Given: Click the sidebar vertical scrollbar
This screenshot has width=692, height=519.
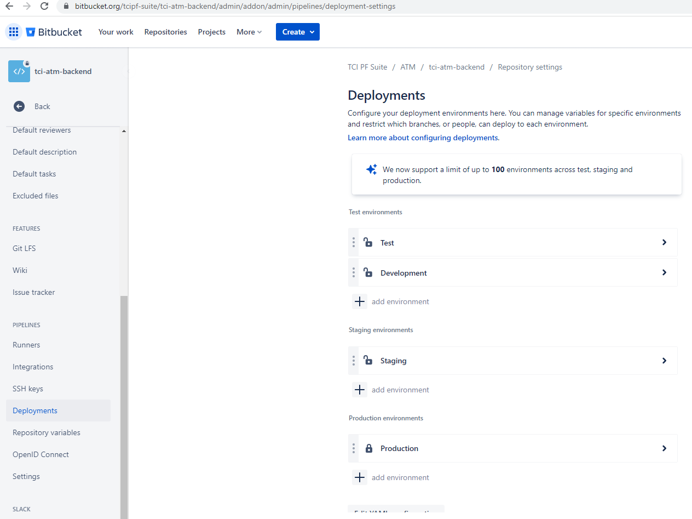Looking at the screenshot, I should click(x=124, y=406).
